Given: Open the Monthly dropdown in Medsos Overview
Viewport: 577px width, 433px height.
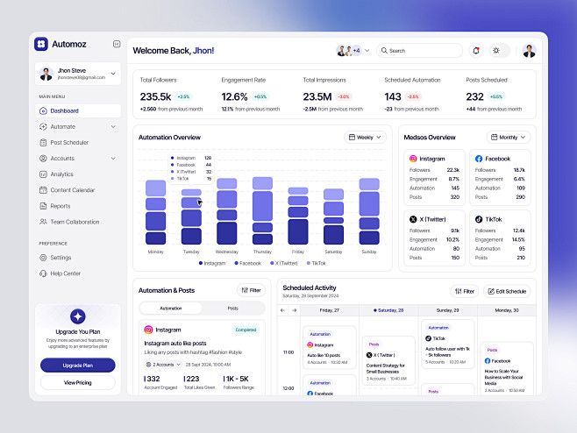Looking at the screenshot, I should [509, 138].
